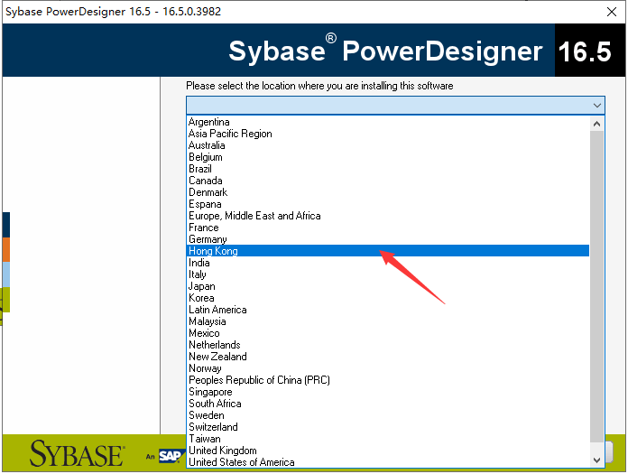Collapse the location combo box arrow
Image resolution: width=628 pixels, height=474 pixels.
pyautogui.click(x=596, y=106)
